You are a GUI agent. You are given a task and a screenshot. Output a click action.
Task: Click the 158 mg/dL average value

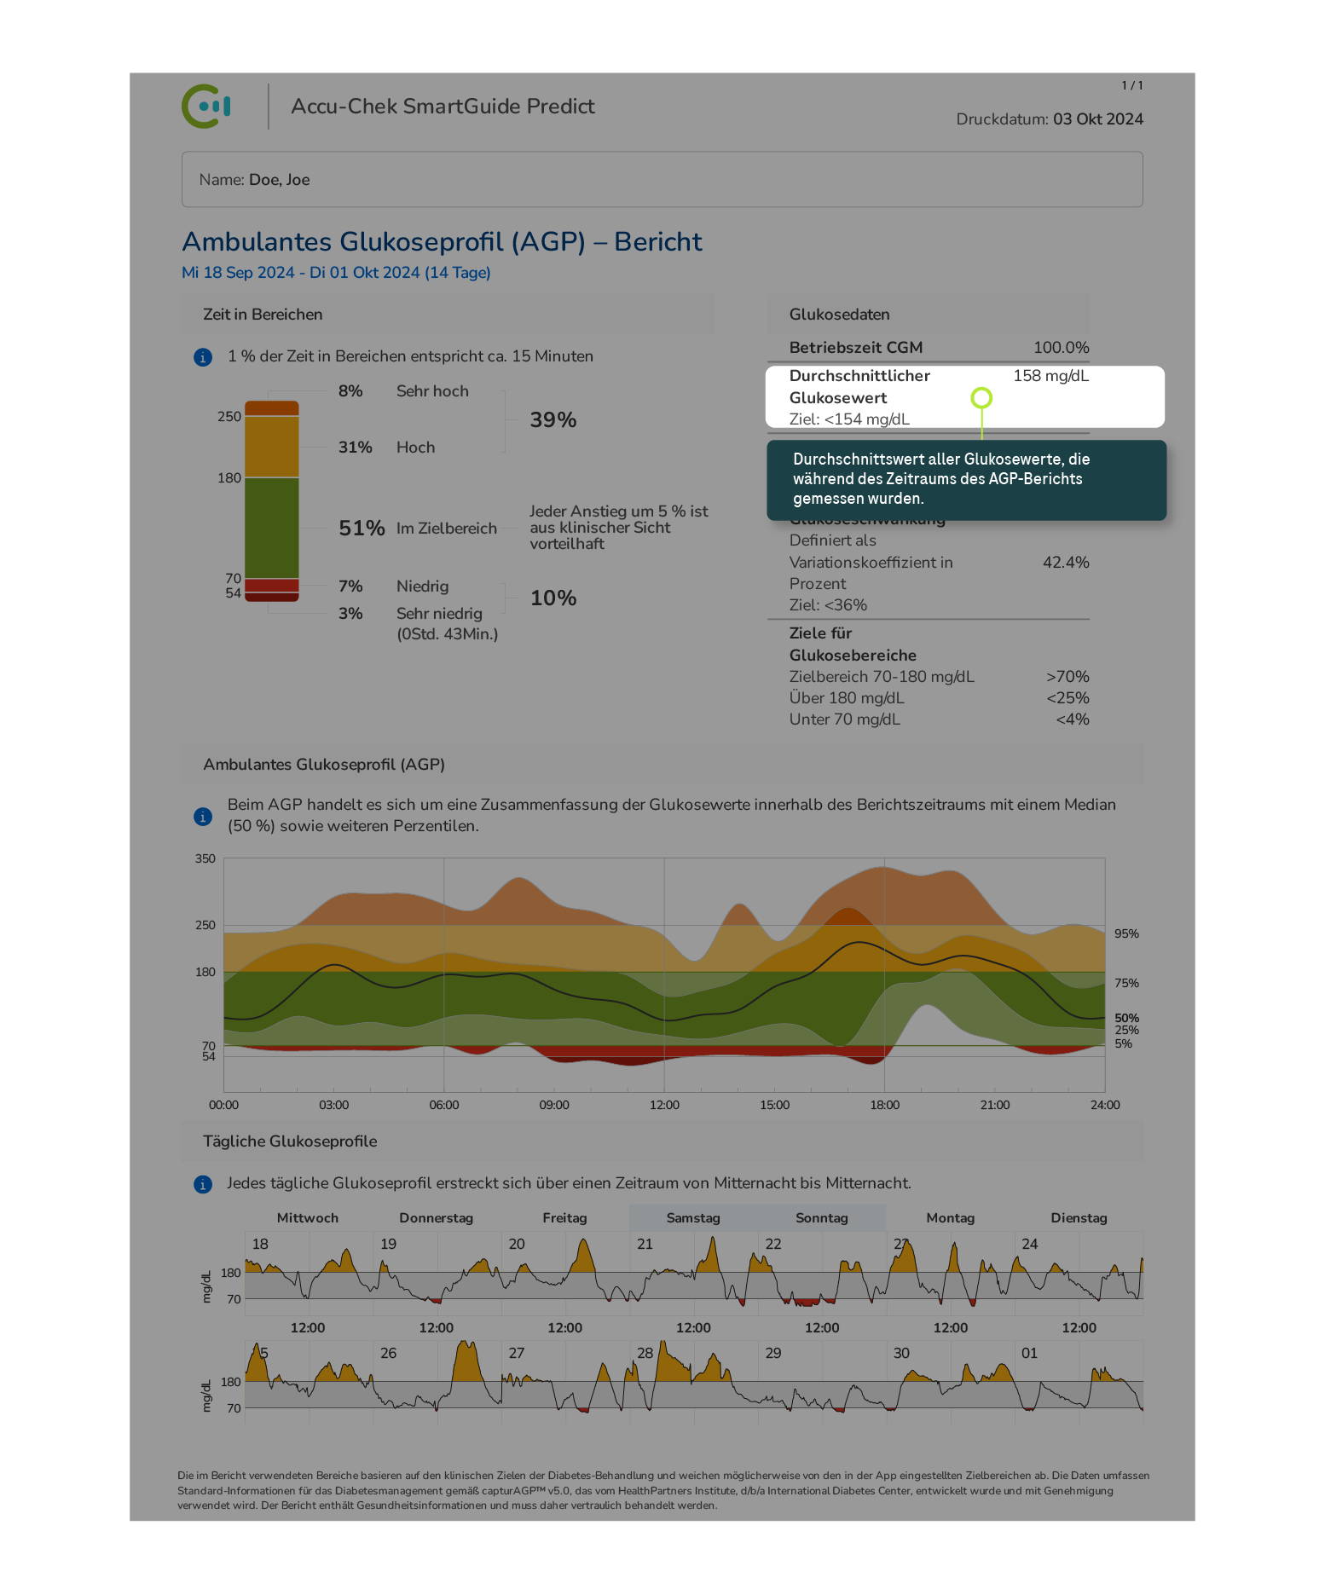pos(1051,376)
